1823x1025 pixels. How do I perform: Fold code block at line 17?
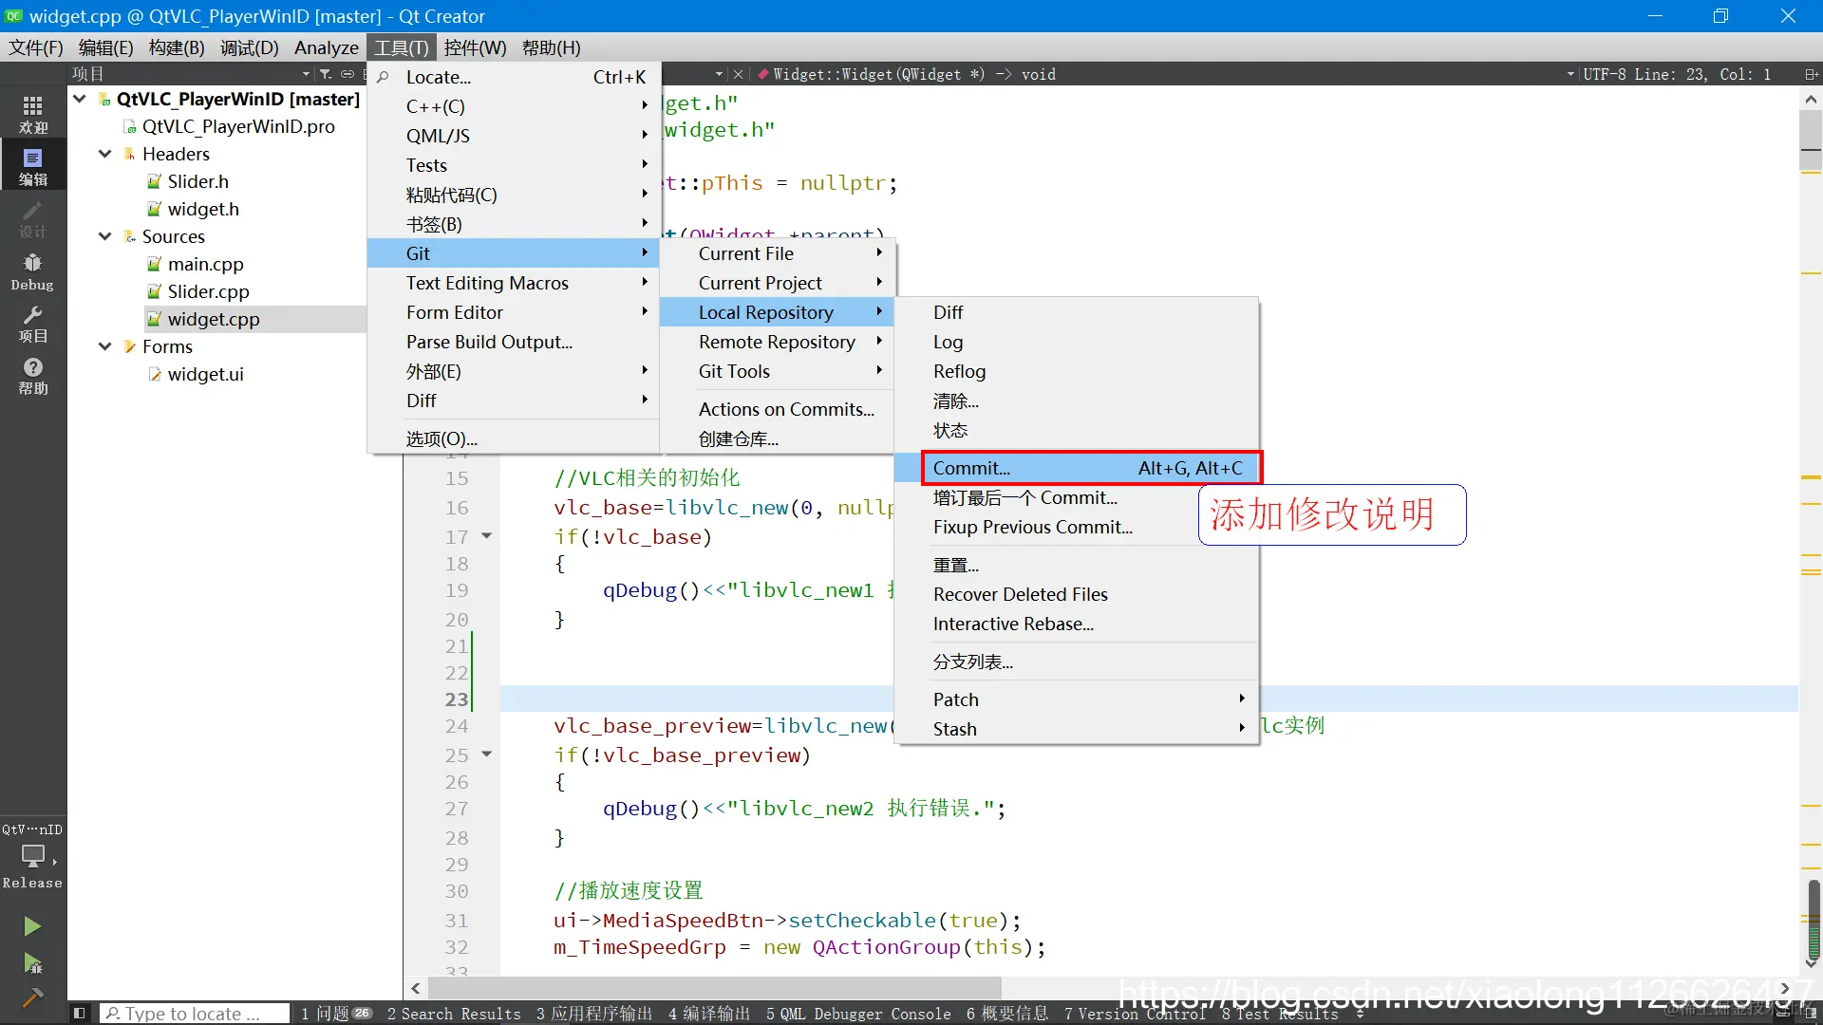coord(487,536)
